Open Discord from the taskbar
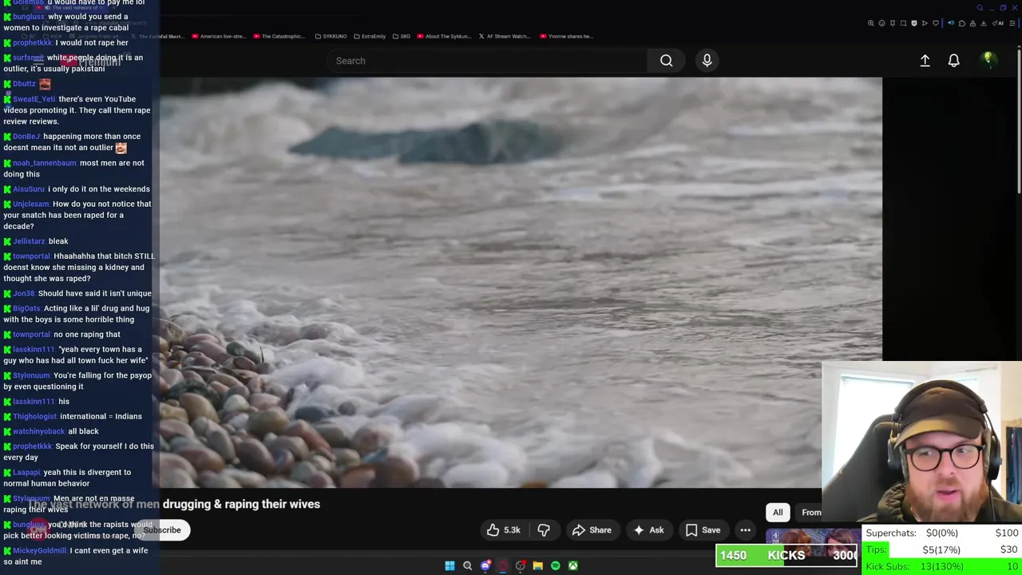 485,565
